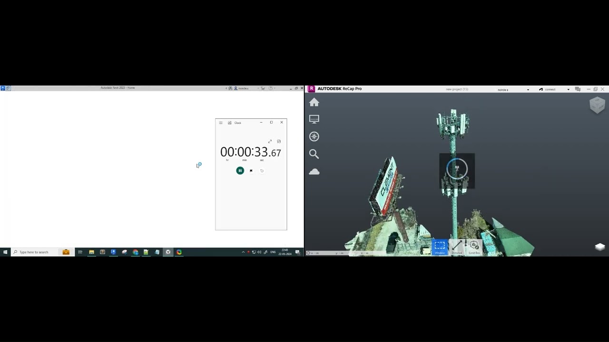Expand the Revit Help dropdown arrow
This screenshot has width=609, height=342.
[275, 88]
